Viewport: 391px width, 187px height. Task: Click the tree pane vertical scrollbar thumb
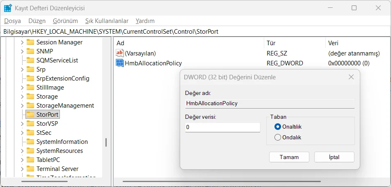(x=106, y=143)
